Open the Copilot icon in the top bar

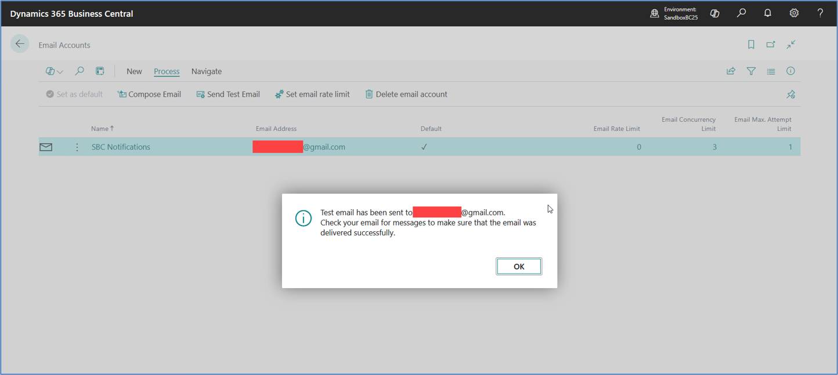point(715,13)
